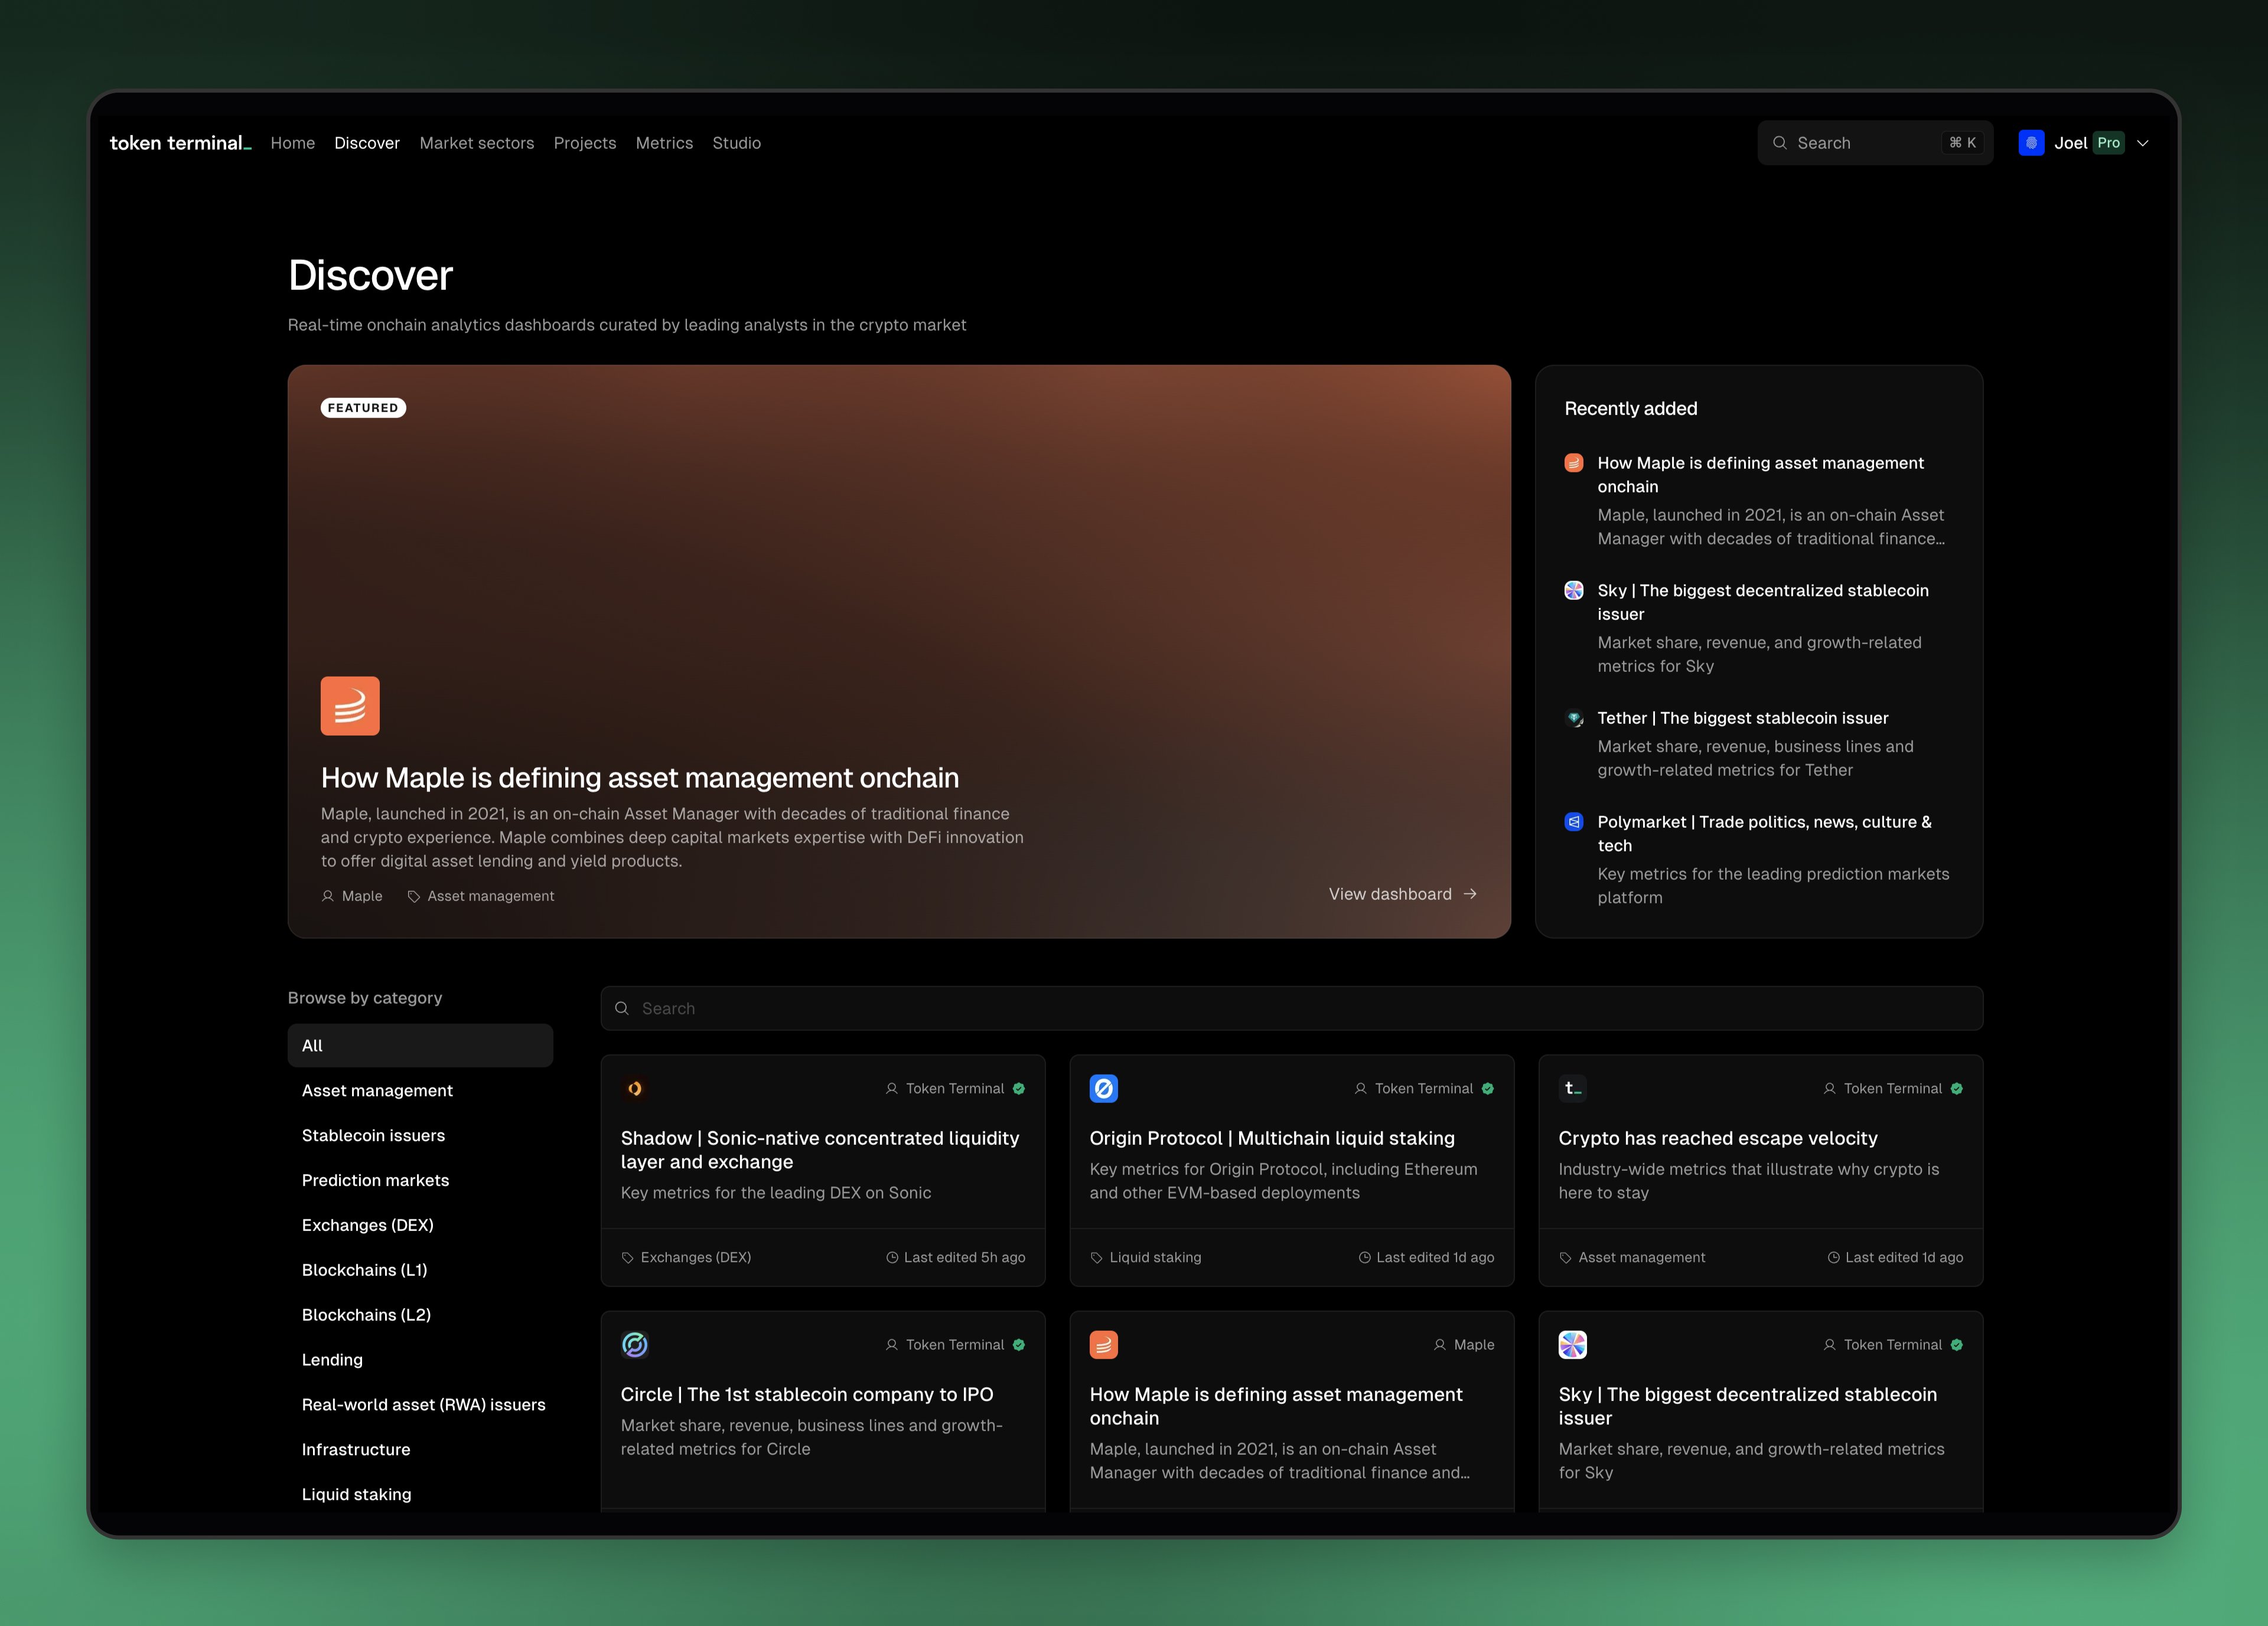The height and width of the screenshot is (1626, 2268).
Task: Open 'Tether | The biggest stablecoin issuer' link
Action: [1743, 719]
